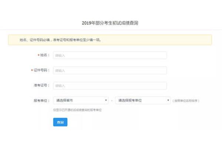Image resolution: width=222 pixels, height=148 pixels.
Task: Click the 报考单位 field label
Action: tap(41, 101)
